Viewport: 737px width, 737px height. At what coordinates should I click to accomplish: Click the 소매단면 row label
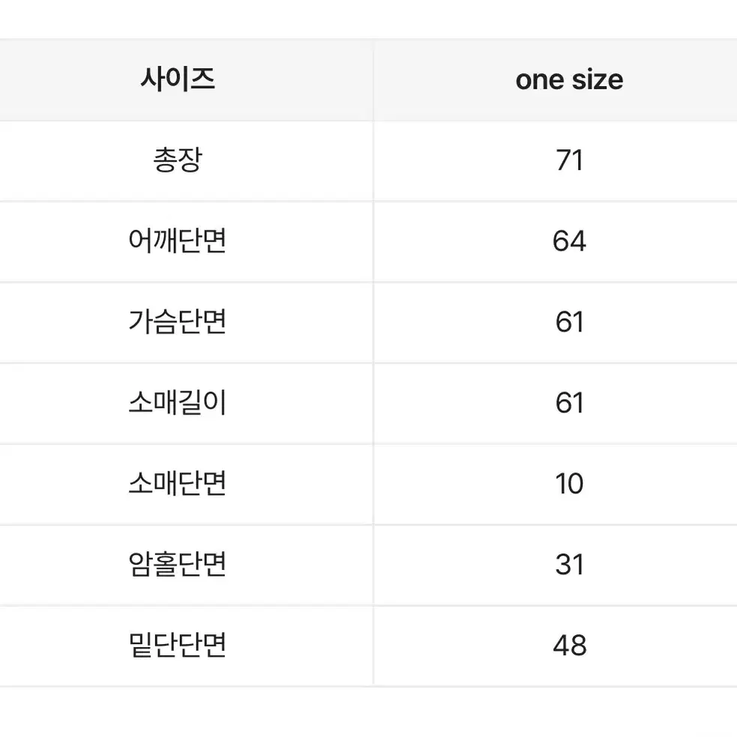click(178, 483)
